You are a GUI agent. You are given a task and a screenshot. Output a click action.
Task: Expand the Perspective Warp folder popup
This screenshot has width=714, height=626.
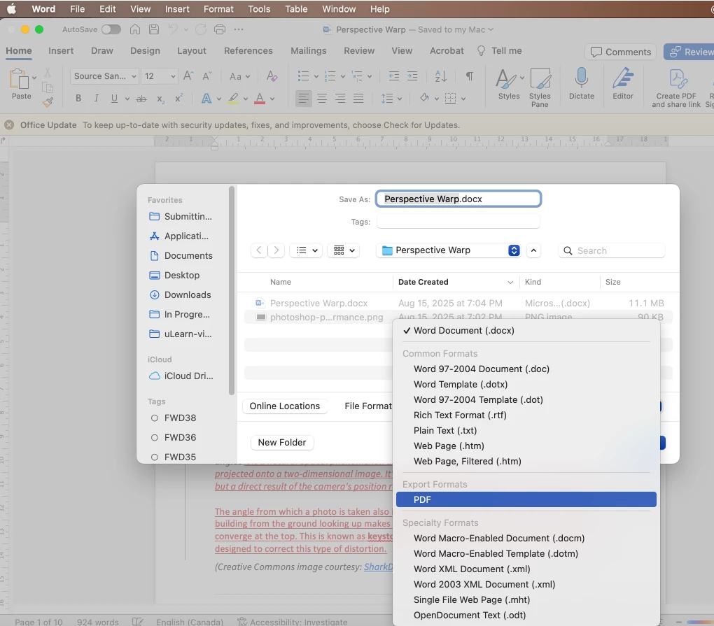coord(514,250)
